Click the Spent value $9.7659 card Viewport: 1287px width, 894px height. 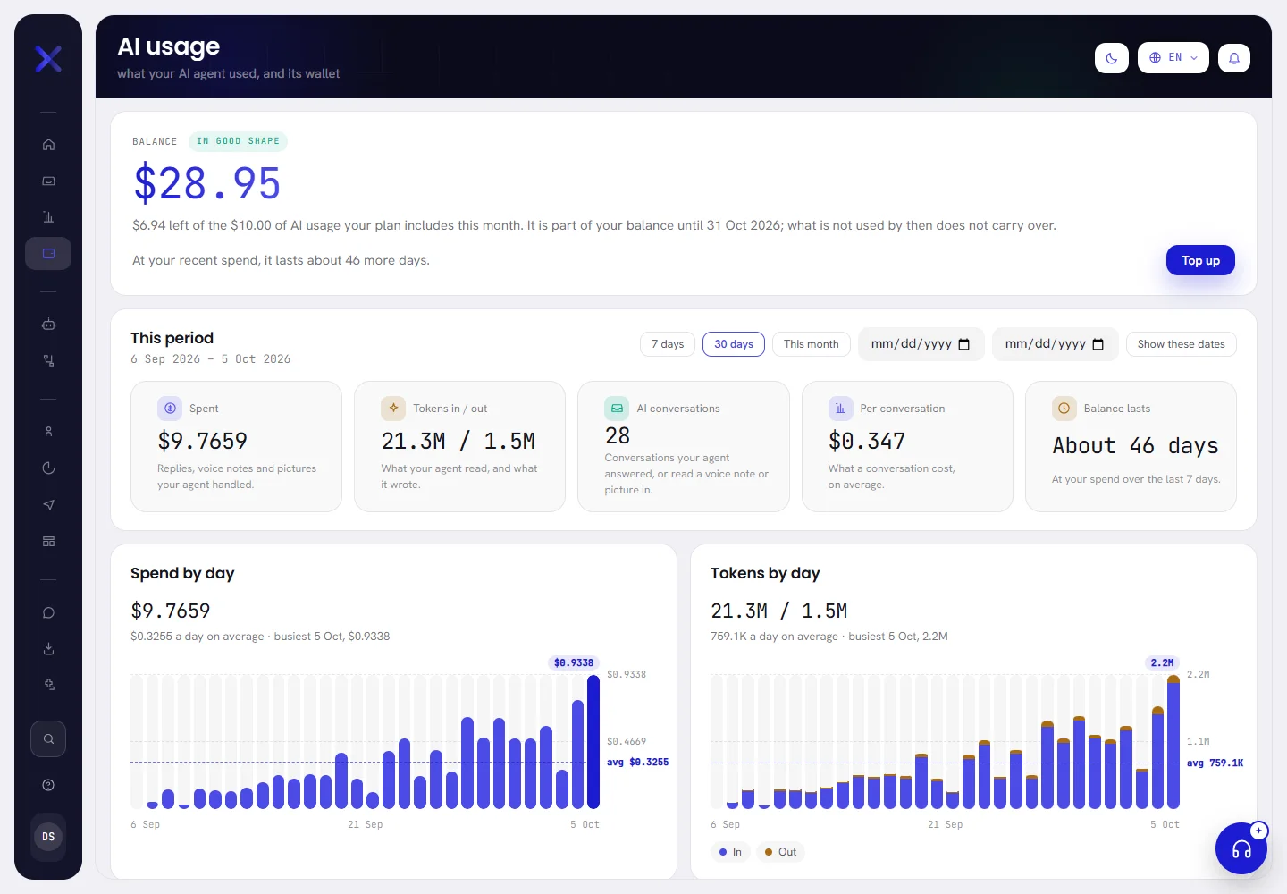[236, 447]
